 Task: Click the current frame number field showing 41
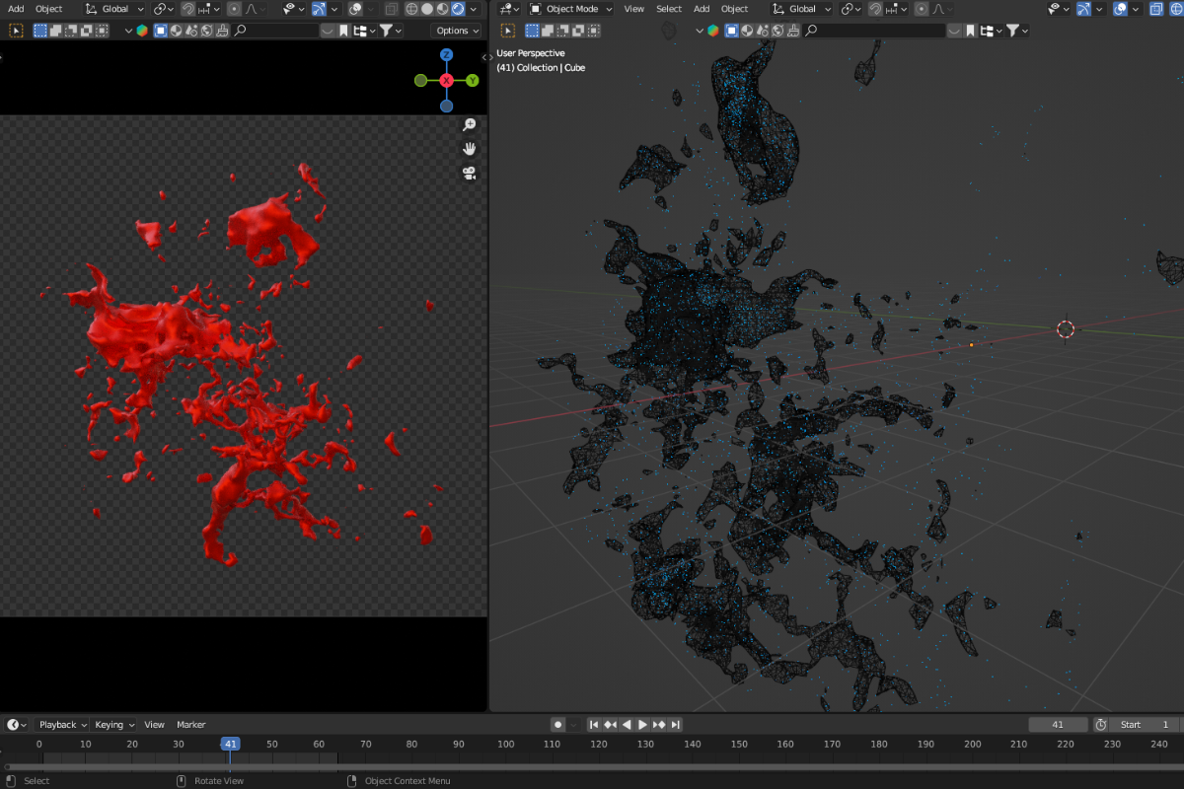click(x=1058, y=725)
